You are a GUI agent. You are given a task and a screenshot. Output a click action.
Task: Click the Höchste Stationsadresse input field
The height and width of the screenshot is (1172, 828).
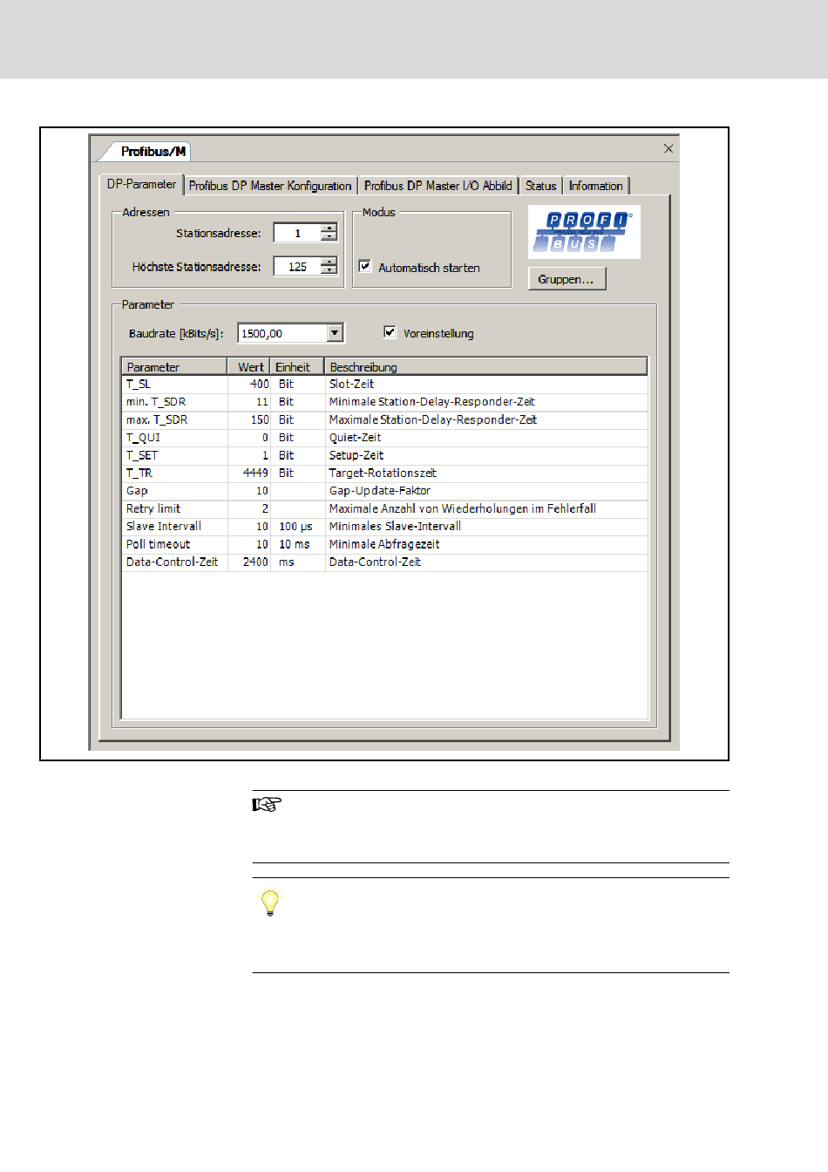[x=297, y=266]
